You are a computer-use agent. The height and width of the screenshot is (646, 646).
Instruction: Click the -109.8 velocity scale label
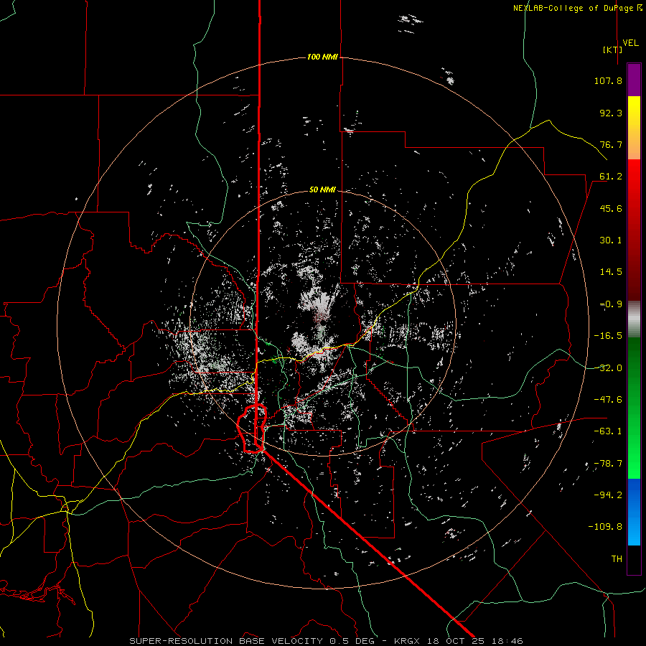pos(605,527)
